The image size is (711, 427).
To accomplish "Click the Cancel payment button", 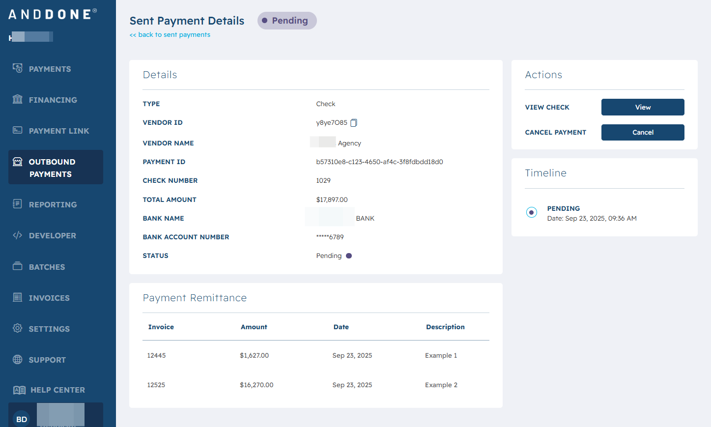I will [x=643, y=132].
